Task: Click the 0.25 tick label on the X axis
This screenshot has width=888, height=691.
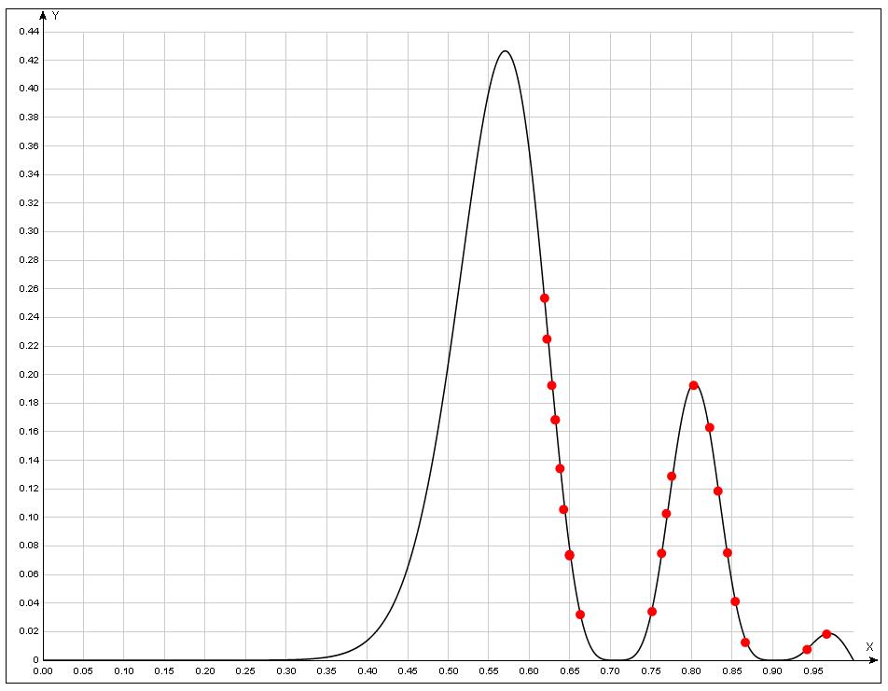Action: [x=245, y=670]
